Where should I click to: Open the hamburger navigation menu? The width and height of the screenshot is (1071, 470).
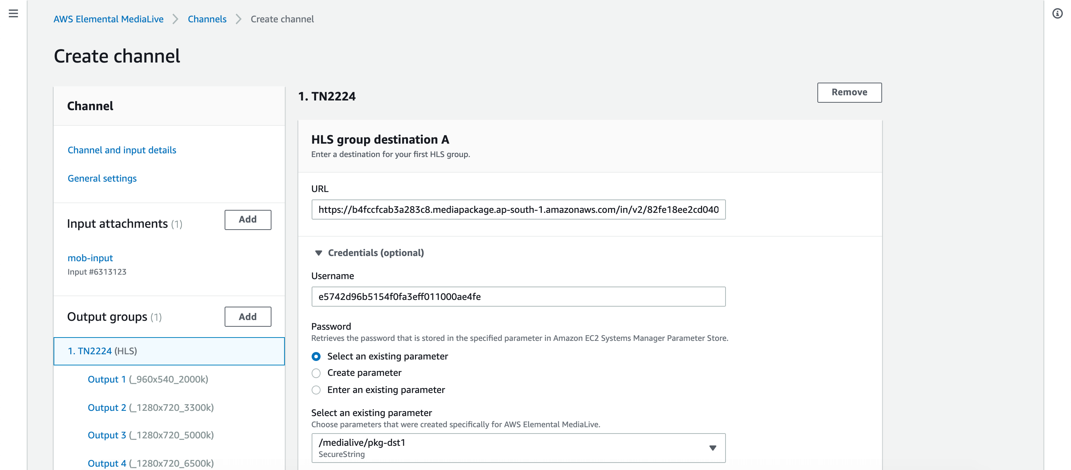coord(13,14)
